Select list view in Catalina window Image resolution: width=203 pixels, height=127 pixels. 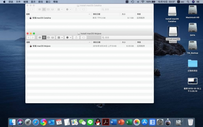point(44,9)
